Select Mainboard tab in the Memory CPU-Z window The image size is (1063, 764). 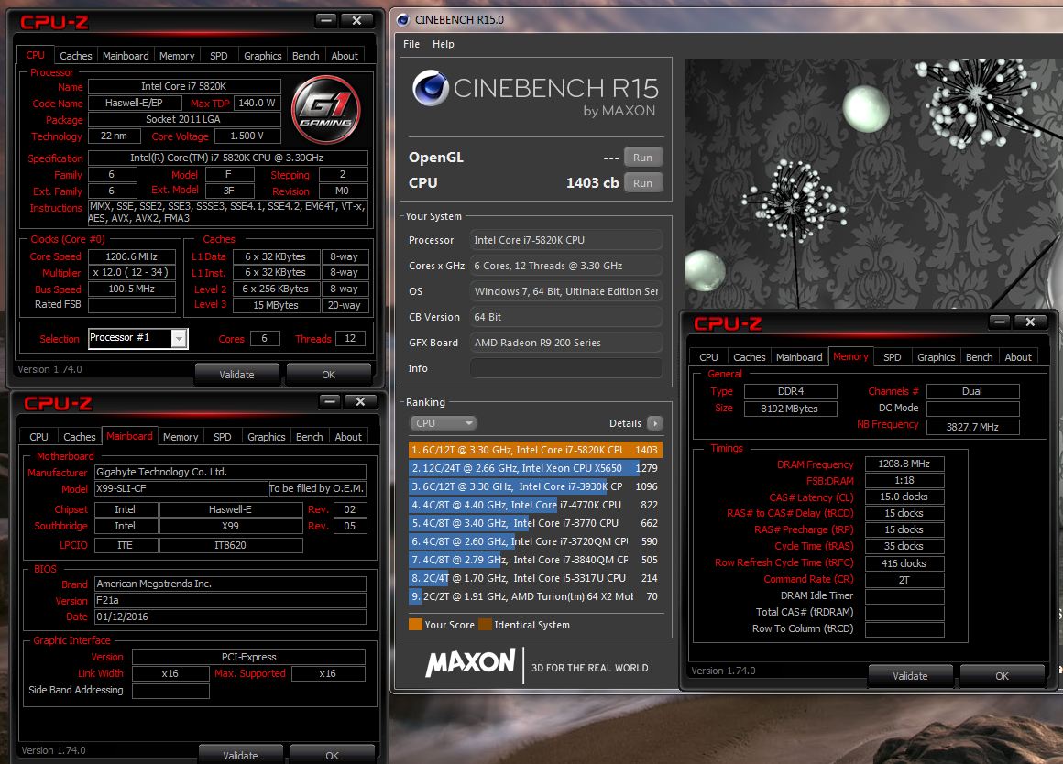click(799, 356)
